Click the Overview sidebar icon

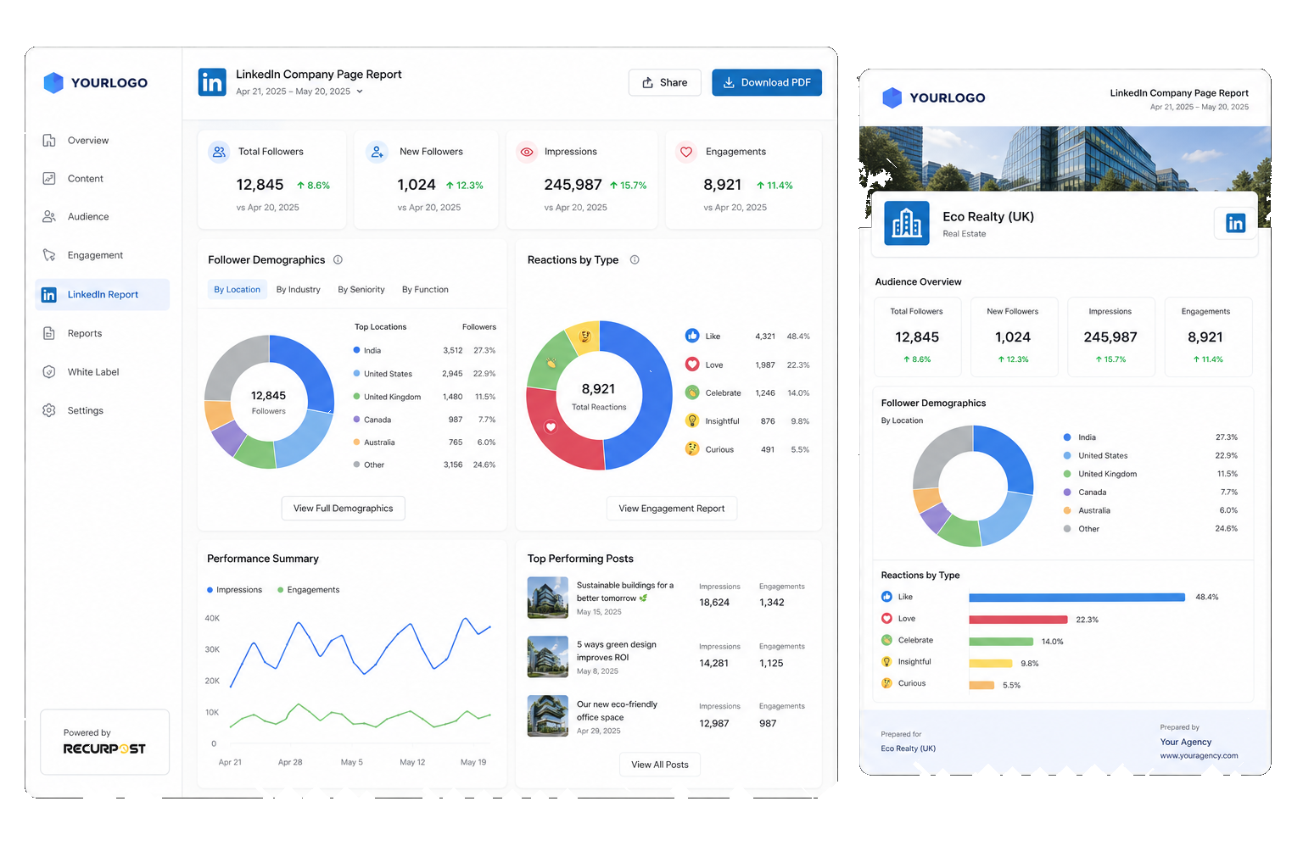[49, 141]
